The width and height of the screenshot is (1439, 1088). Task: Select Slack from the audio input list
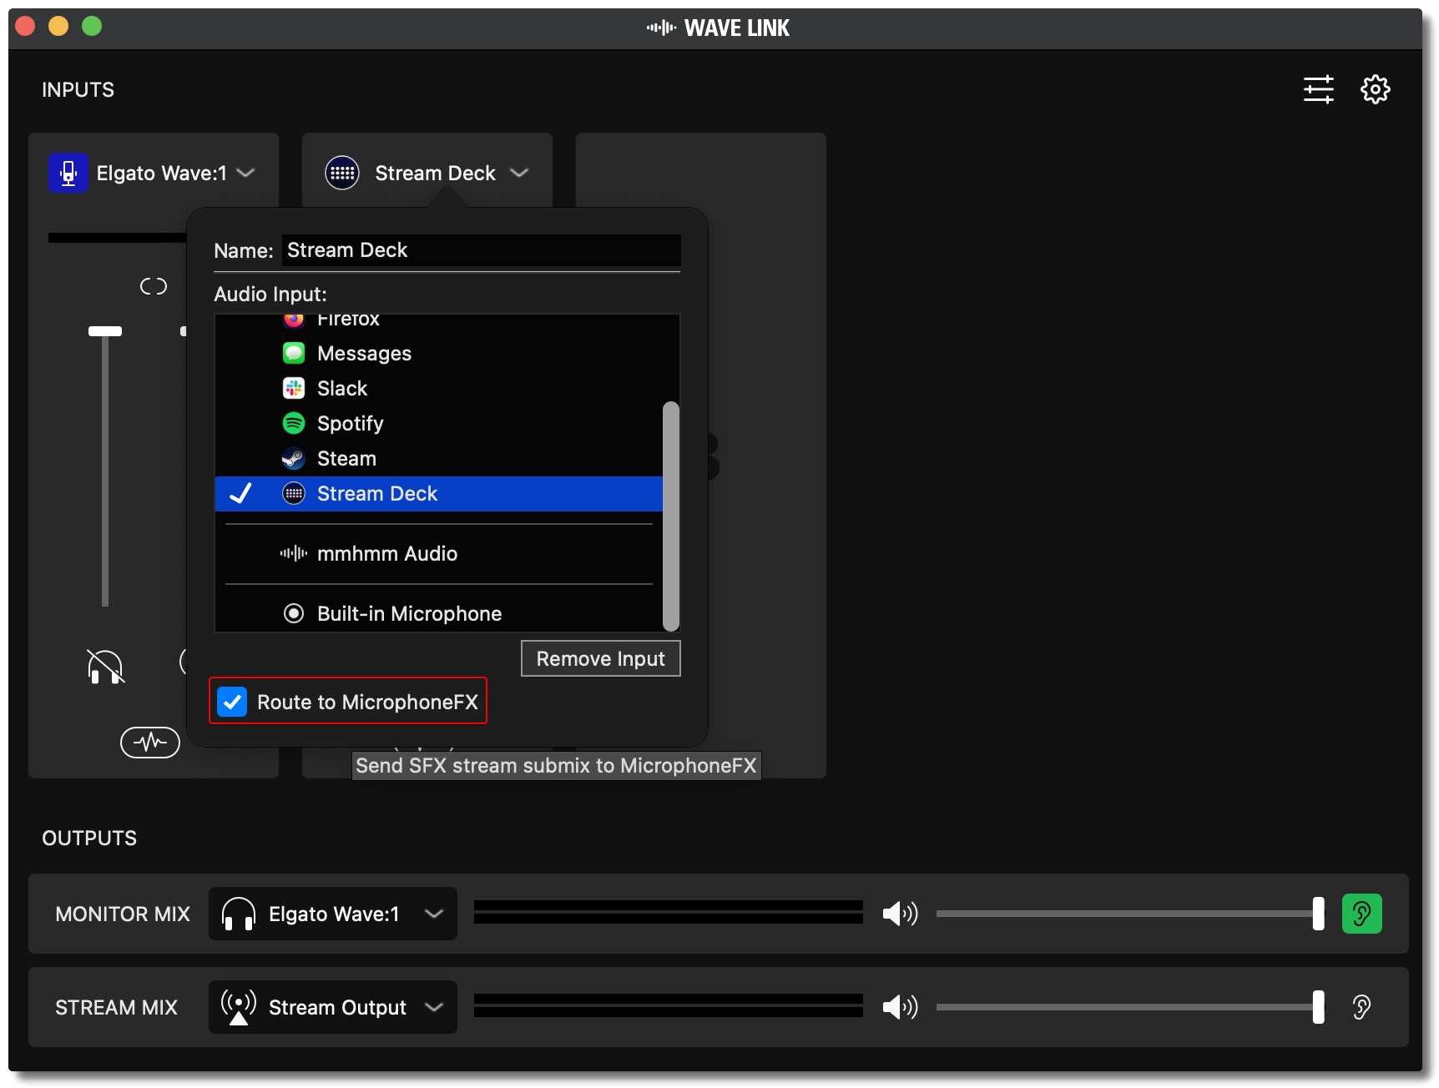341,388
